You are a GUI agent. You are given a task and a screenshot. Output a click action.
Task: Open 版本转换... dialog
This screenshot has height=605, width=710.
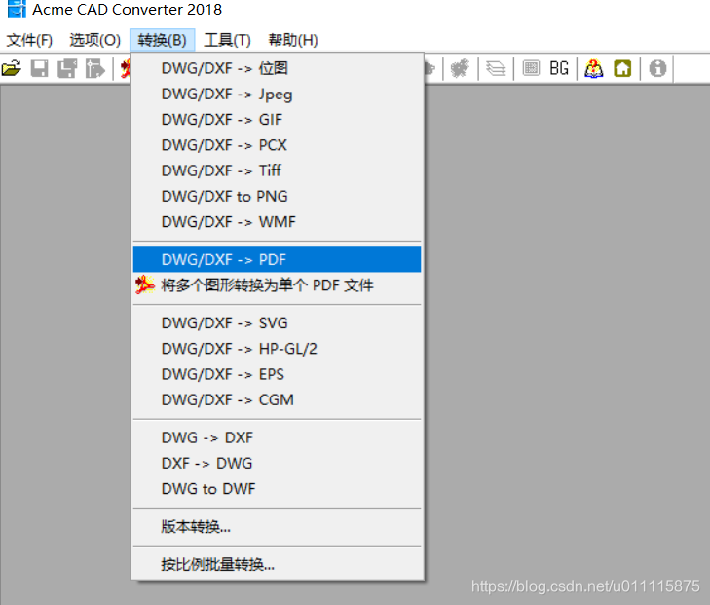(277, 527)
